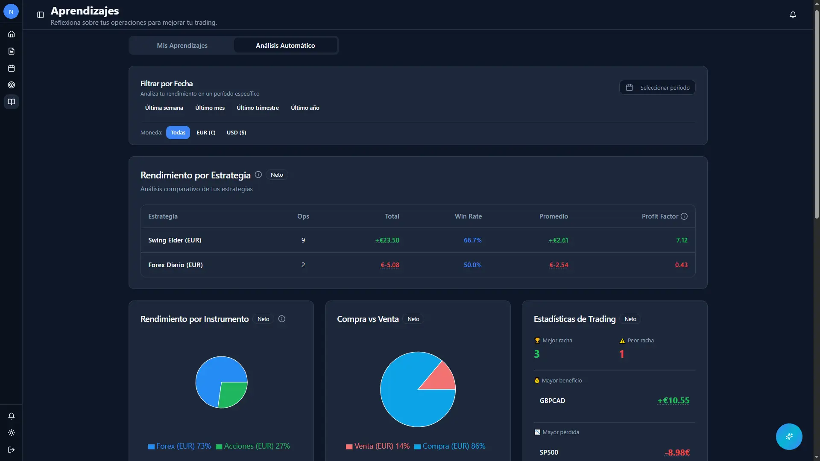The width and height of the screenshot is (820, 461).
Task: Click the page vertical scrollbar
Action: click(x=816, y=115)
